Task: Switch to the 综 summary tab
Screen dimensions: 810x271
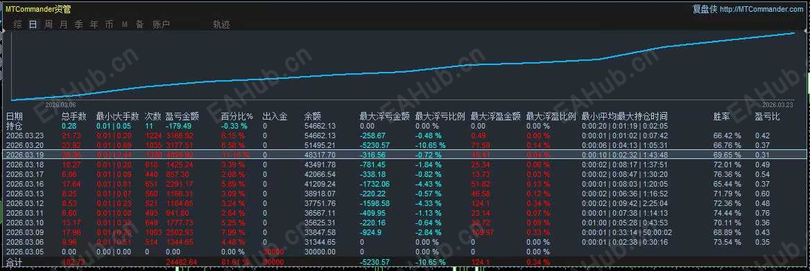Action: pos(18,24)
